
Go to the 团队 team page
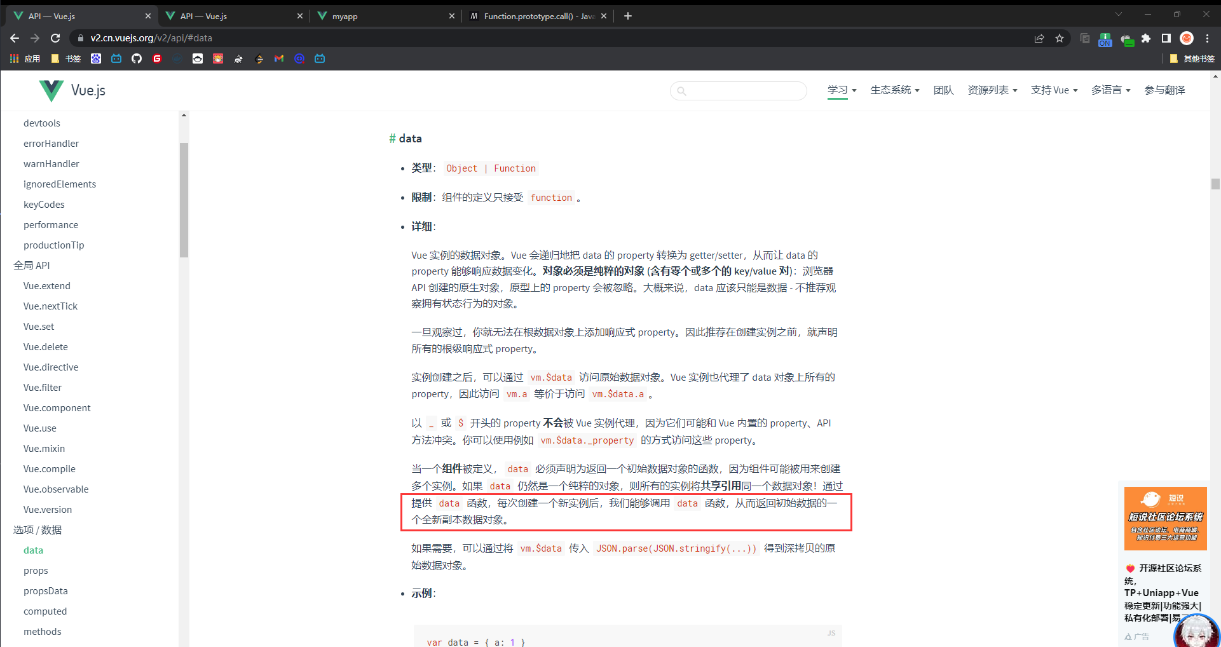[943, 90]
